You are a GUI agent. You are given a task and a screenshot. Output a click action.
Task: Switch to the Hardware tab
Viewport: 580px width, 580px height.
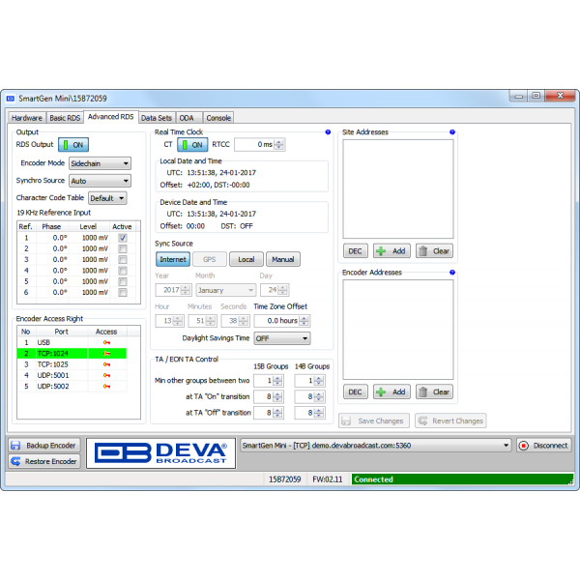(27, 118)
